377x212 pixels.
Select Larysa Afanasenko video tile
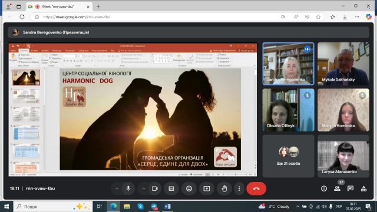pyautogui.click(x=343, y=156)
